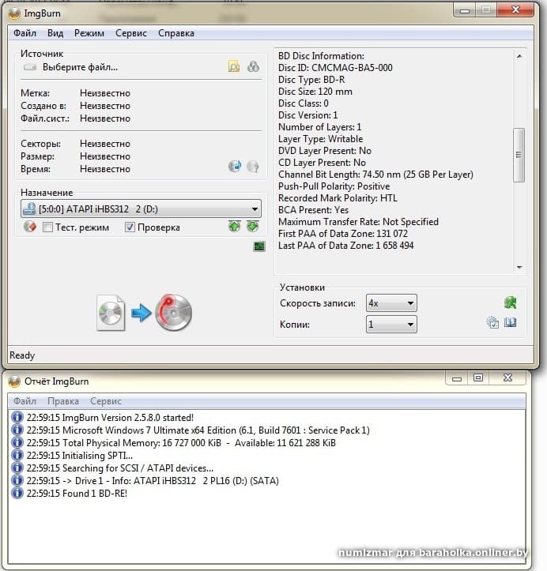The height and width of the screenshot is (571, 547).
Task: Select the 'Disc ID: CMCMAG-BA5-000' line
Action: pos(335,68)
